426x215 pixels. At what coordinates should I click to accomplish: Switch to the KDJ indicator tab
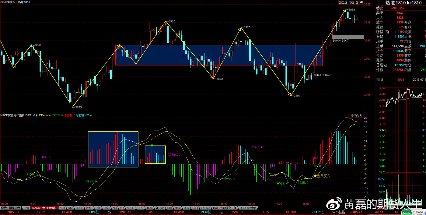pos(62,208)
